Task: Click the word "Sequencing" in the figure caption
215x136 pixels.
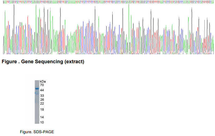Action: click(x=50, y=62)
